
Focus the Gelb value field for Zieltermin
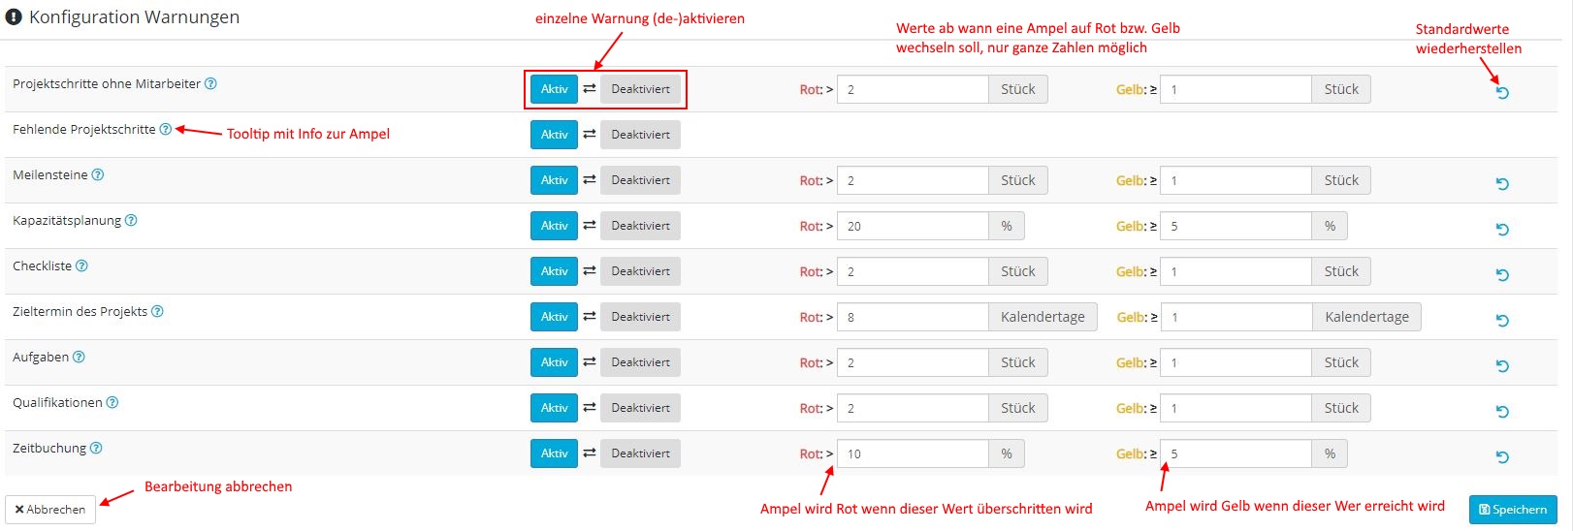point(1236,317)
